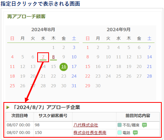Screen dimensions: 164x140
Task: Click September 1 in the calendar
Action: tap(88, 47)
